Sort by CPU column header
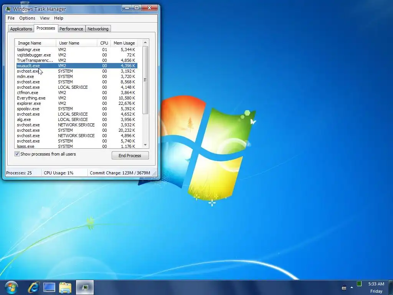The height and width of the screenshot is (295, 393). click(x=104, y=43)
